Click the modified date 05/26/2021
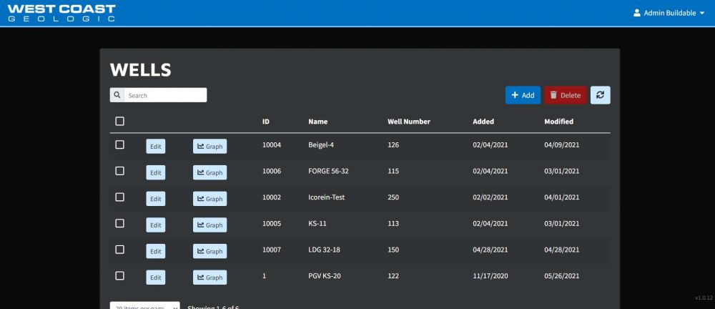The width and height of the screenshot is (715, 309). point(562,276)
